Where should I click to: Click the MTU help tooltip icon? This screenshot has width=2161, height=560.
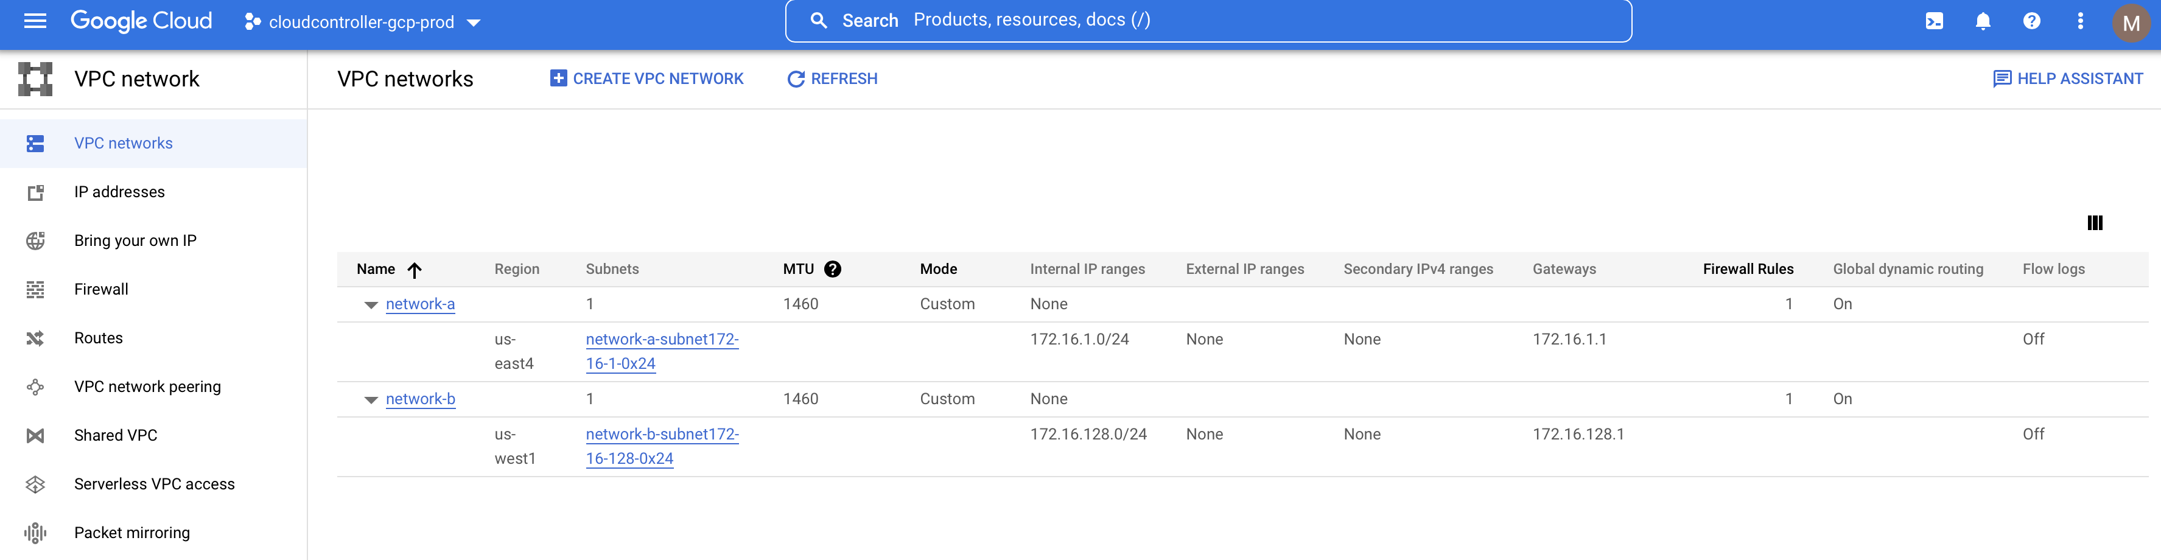(x=832, y=269)
